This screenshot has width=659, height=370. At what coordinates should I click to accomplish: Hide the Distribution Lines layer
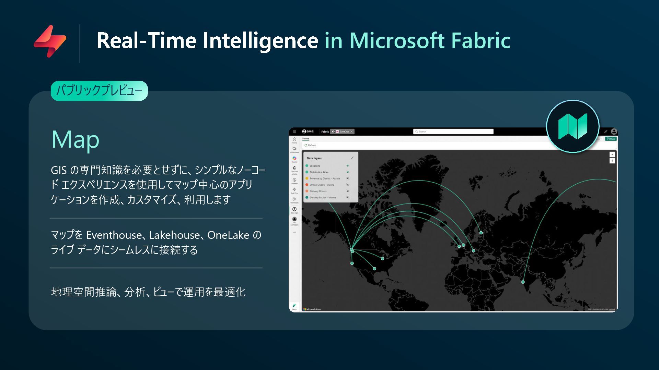348,172
